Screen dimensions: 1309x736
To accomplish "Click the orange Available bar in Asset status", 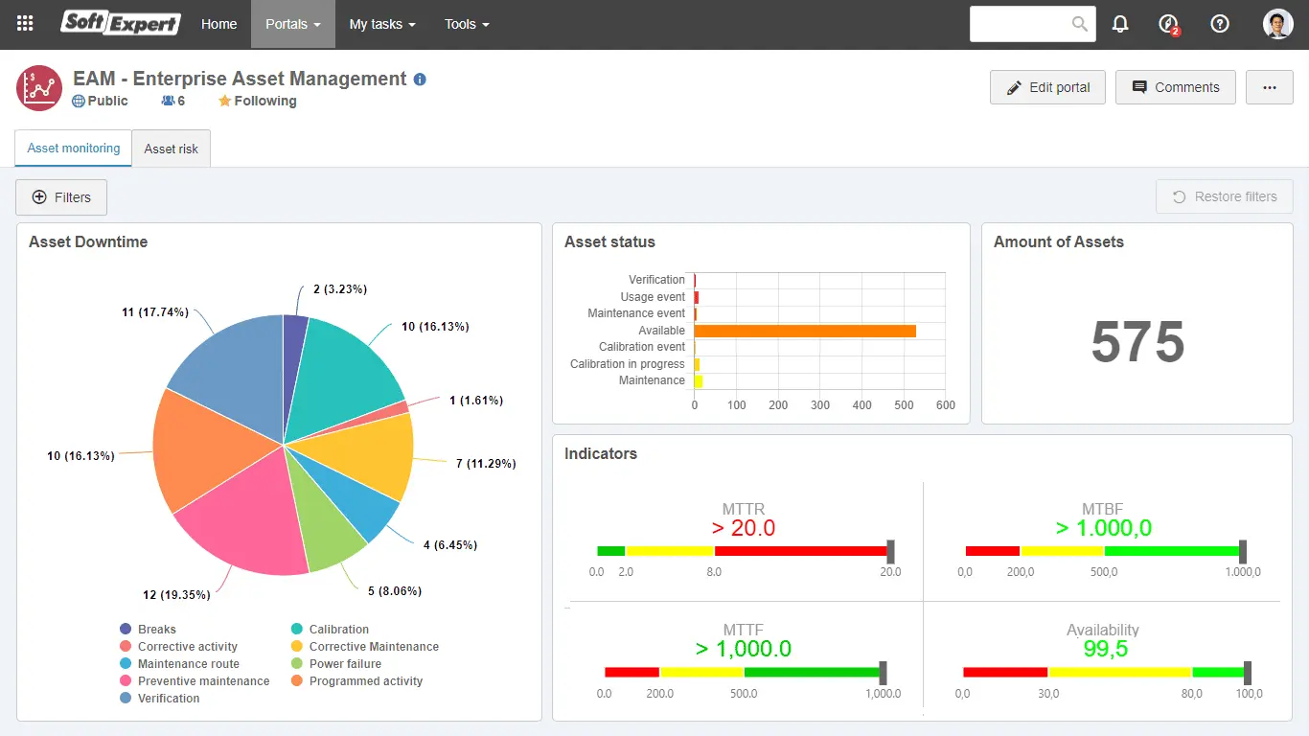I will pos(805,331).
